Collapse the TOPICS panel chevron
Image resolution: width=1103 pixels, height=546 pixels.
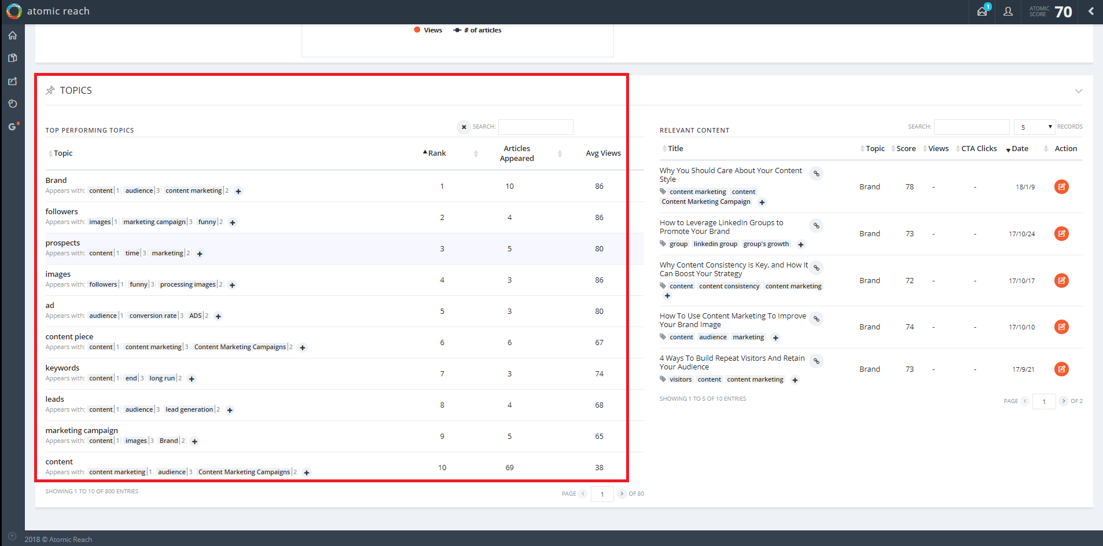(1079, 91)
